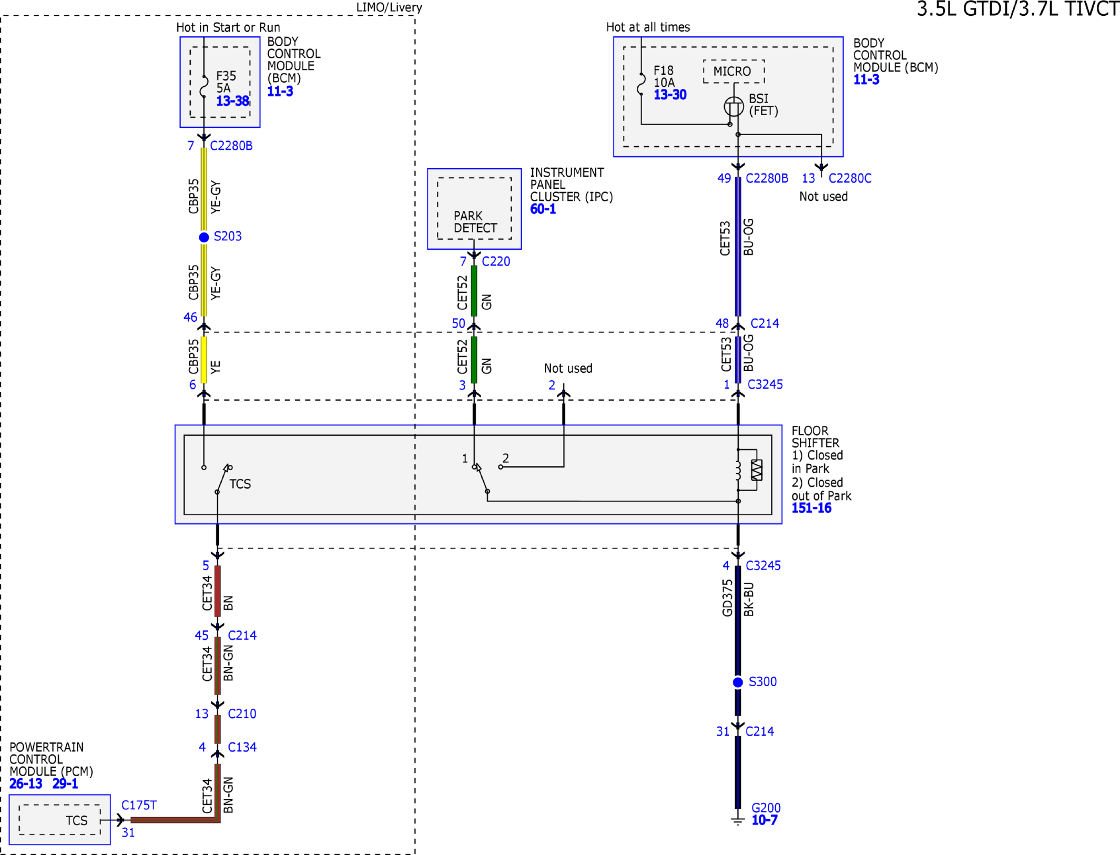Click the C175T connector label
The height and width of the screenshot is (855, 1120).
pyautogui.click(x=139, y=806)
